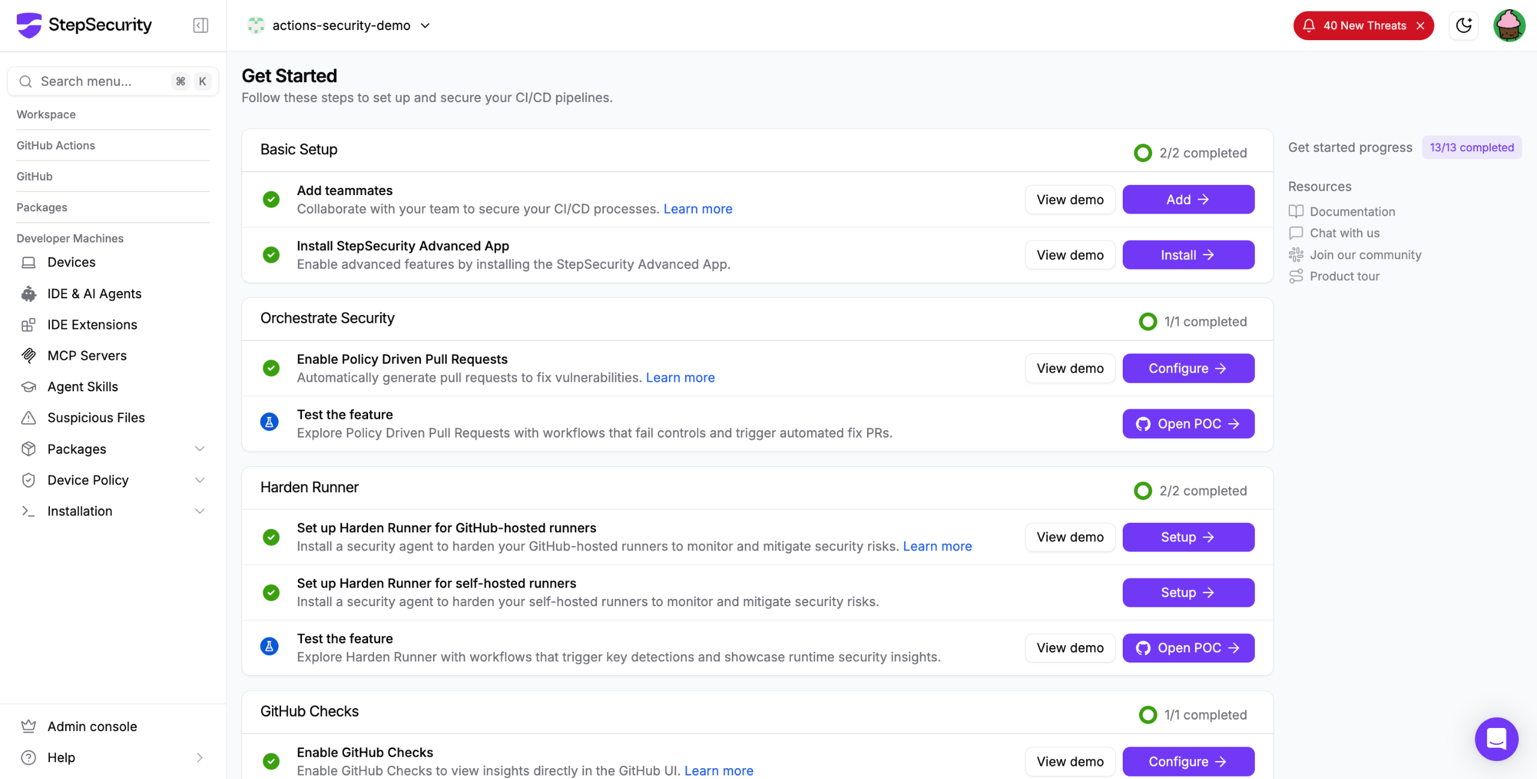Viewport: 1537px width, 779px height.
Task: Click 13/13 completed progress badge
Action: 1472,148
